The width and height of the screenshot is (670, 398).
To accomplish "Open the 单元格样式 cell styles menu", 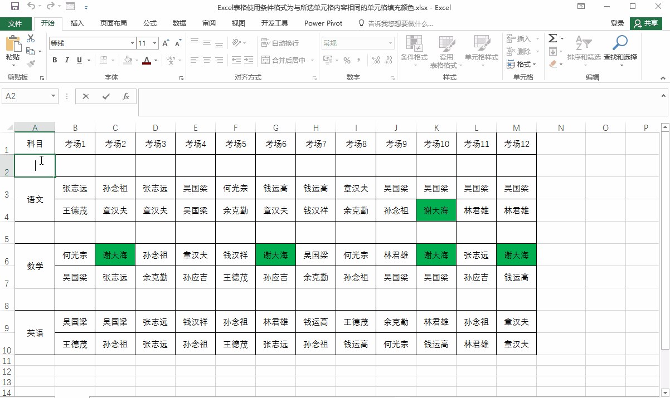I will click(482, 51).
